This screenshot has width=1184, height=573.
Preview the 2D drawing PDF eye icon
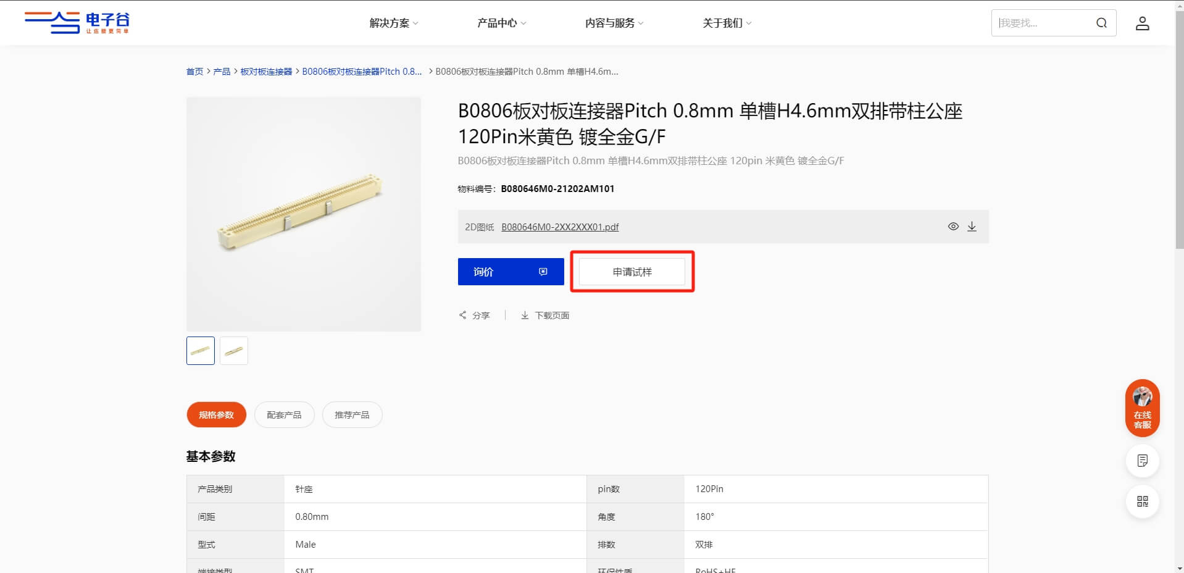tap(953, 227)
